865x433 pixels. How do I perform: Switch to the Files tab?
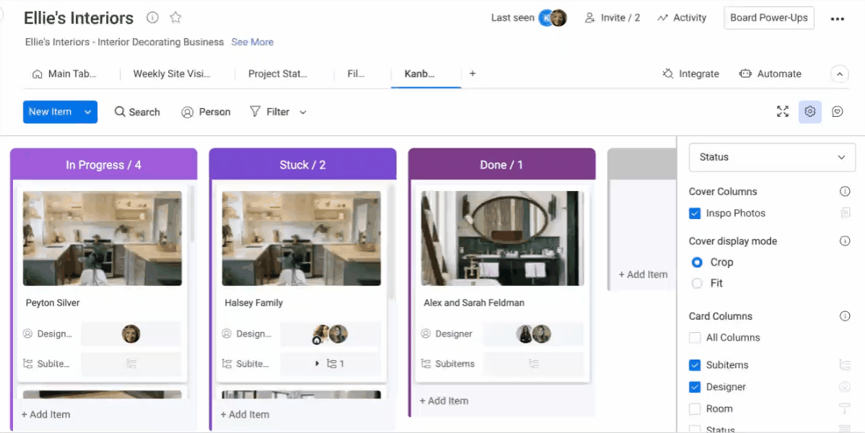click(356, 73)
